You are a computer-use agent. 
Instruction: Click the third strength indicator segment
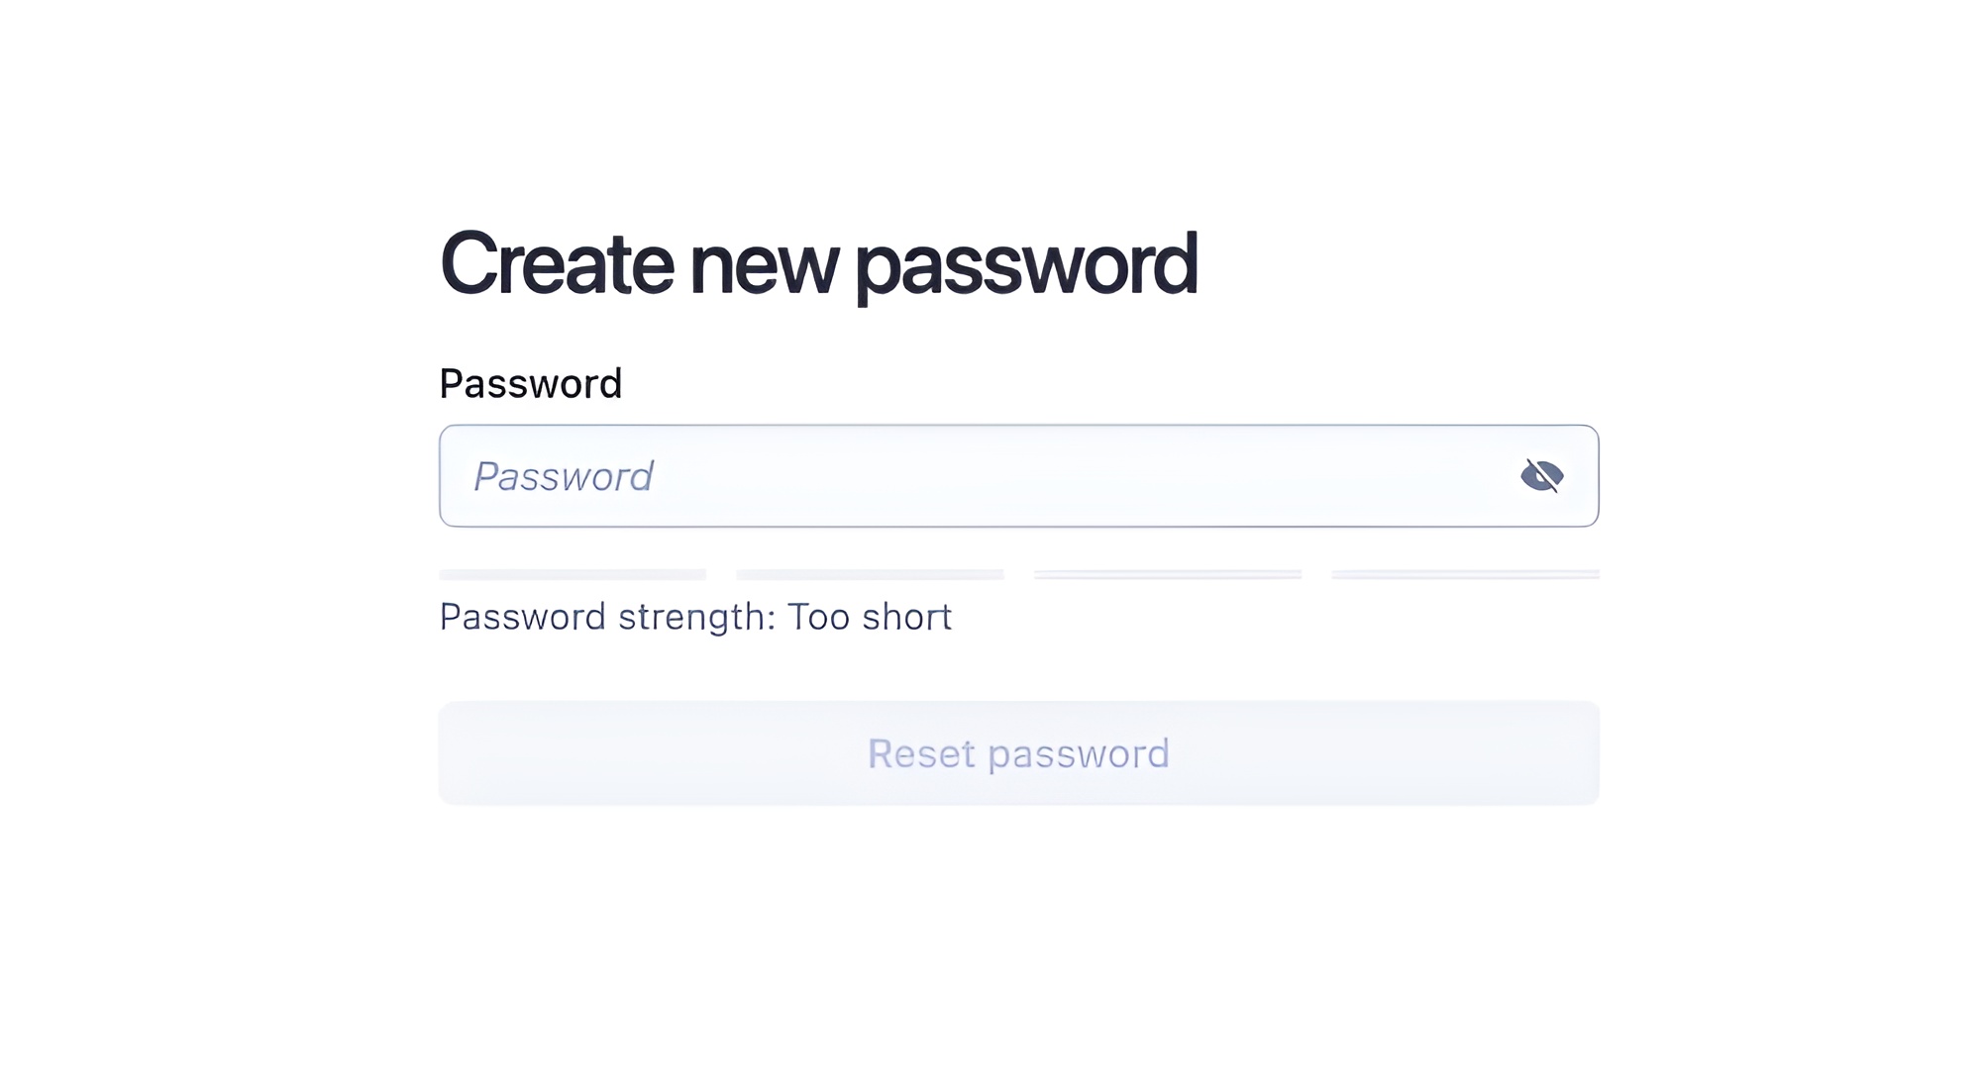[1167, 574]
